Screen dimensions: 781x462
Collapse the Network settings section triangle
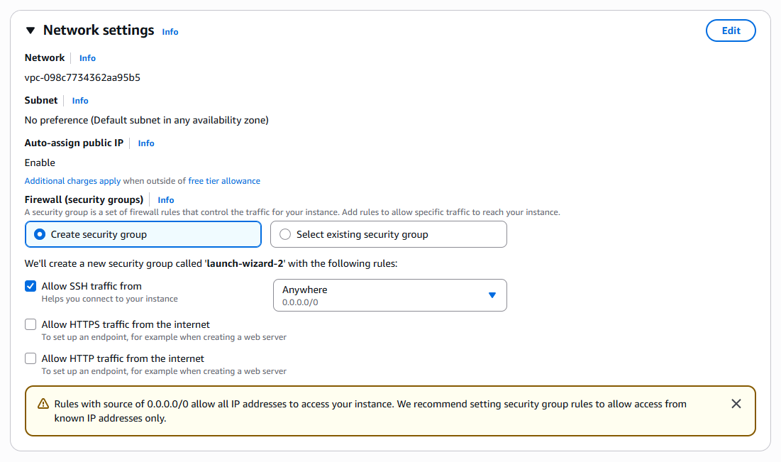[x=31, y=31]
